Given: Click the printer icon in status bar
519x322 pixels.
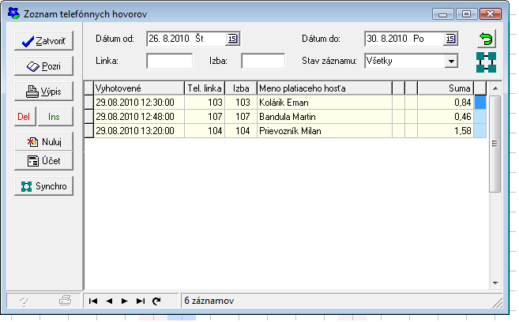Looking at the screenshot, I should point(66,301).
